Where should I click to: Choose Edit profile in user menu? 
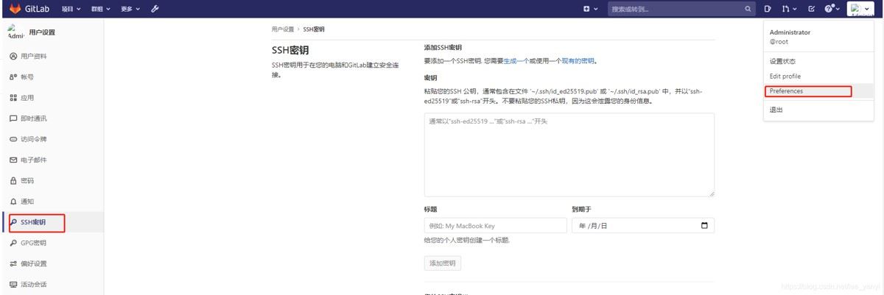tap(785, 77)
